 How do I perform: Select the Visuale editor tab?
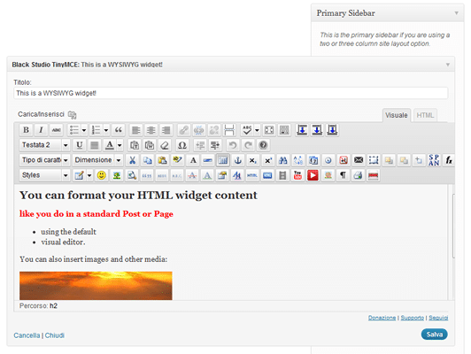(x=397, y=115)
